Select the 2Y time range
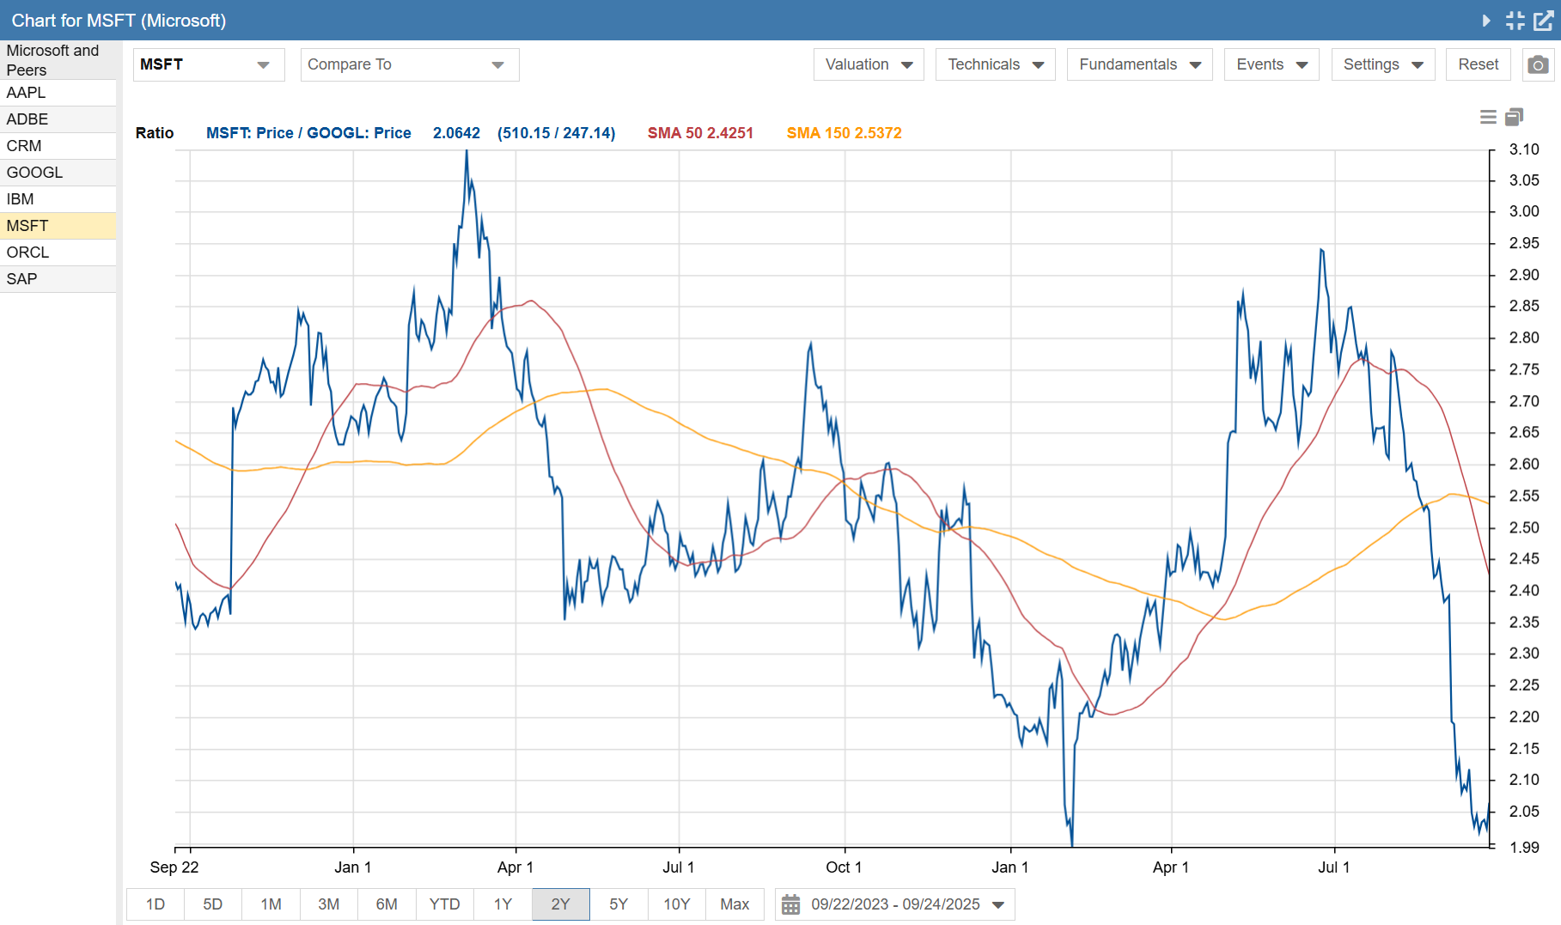This screenshot has width=1561, height=925. (560, 904)
